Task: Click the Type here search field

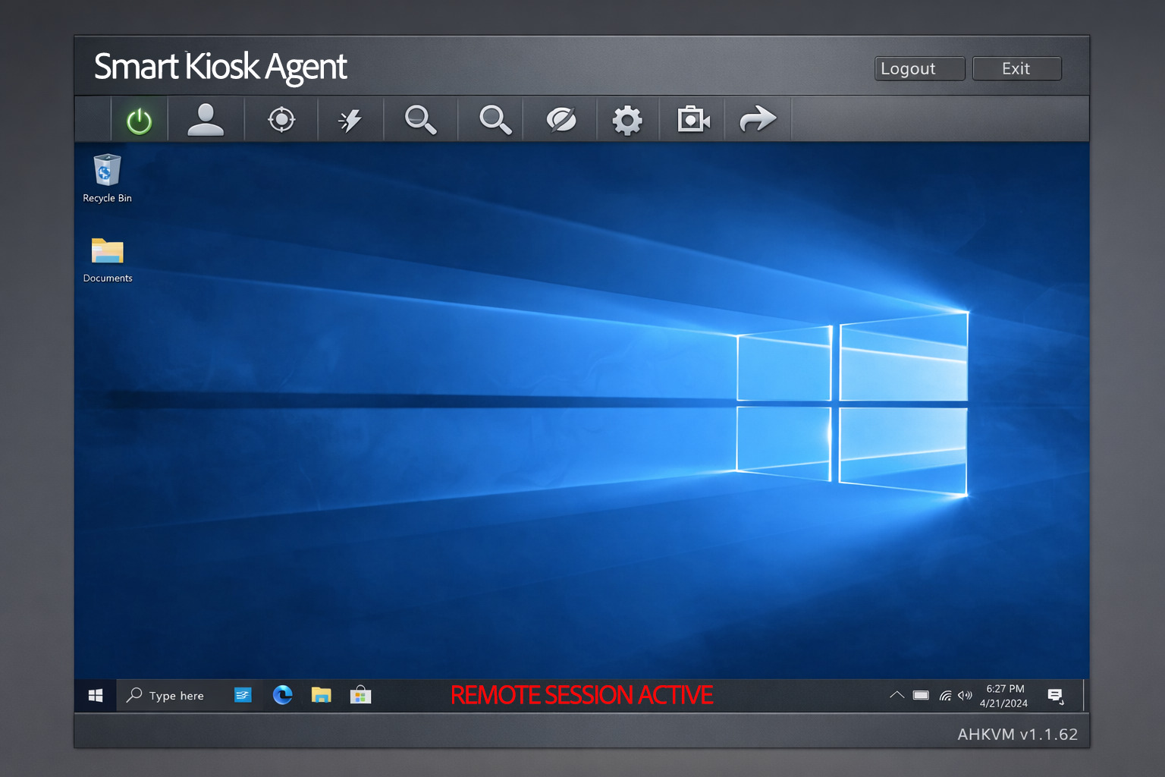Action: tap(176, 695)
